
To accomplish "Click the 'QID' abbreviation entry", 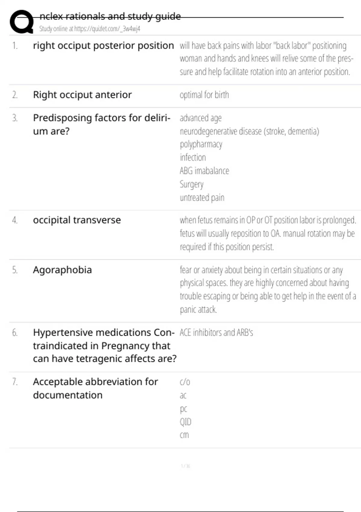I will (x=185, y=422).
